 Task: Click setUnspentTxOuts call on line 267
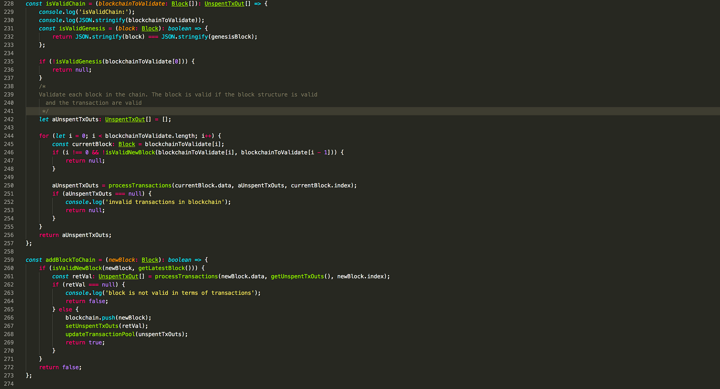92,327
